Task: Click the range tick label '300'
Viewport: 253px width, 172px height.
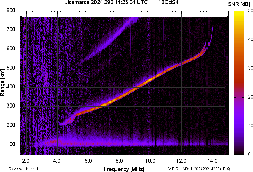Action: point(11,106)
